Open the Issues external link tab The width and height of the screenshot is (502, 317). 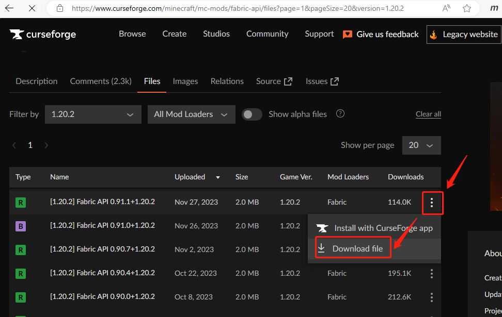pyautogui.click(x=322, y=81)
